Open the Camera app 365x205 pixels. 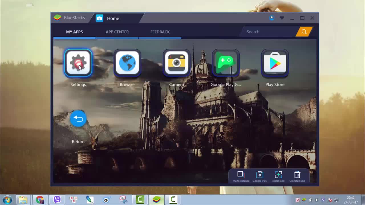177,63
